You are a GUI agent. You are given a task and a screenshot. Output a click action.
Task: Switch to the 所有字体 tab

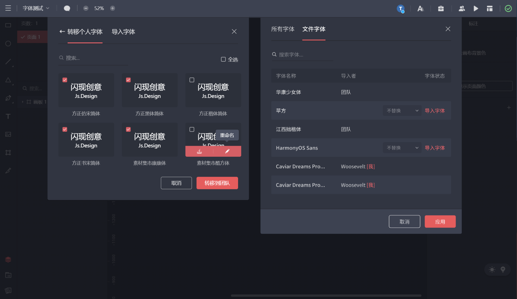tap(282, 29)
